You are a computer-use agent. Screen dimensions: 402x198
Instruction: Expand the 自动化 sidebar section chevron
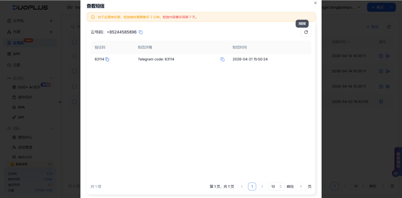tap(51, 78)
